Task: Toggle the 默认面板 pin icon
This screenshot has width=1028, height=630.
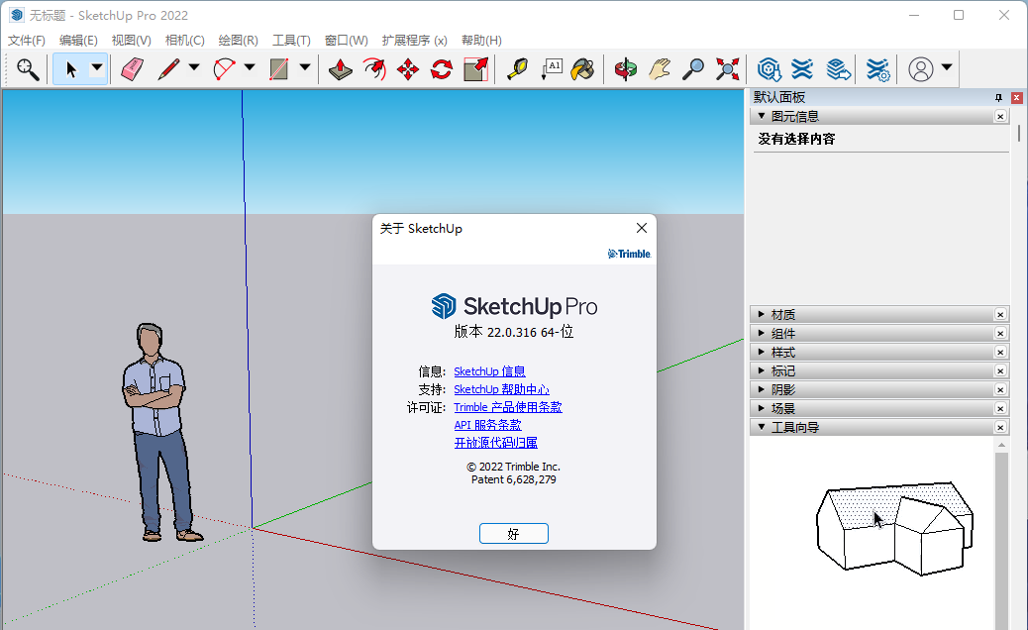Action: pos(998,98)
